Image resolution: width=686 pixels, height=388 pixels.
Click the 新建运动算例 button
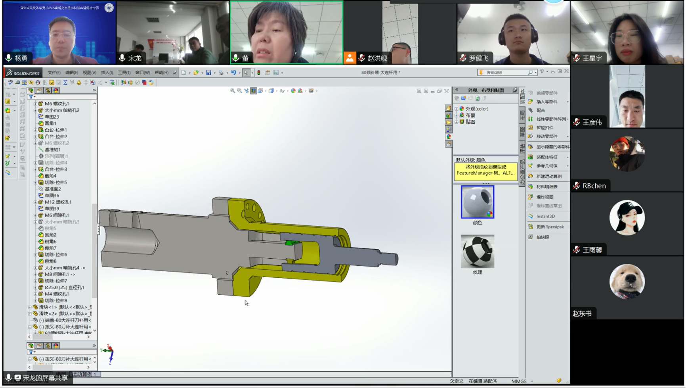(x=548, y=176)
